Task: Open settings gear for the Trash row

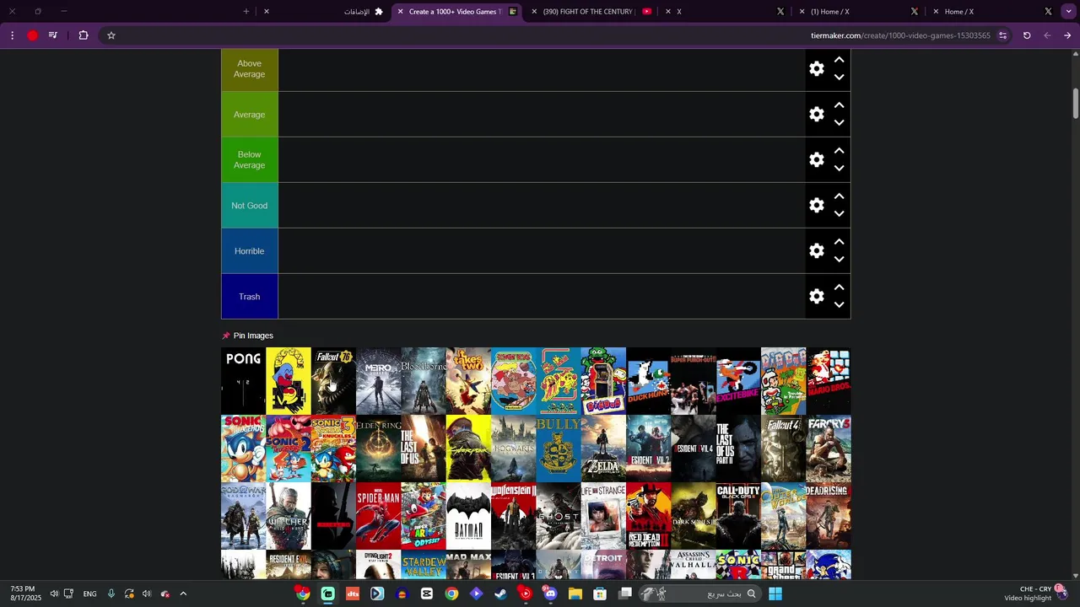Action: tap(816, 297)
